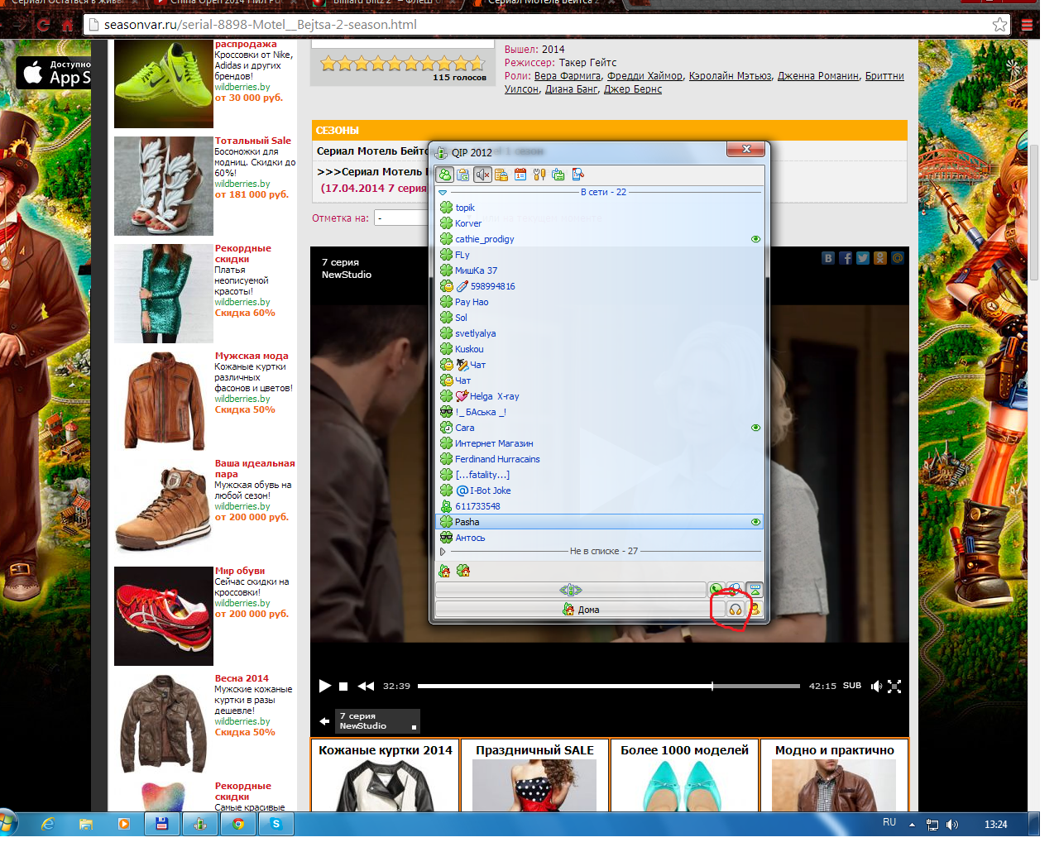Select contact topik in QIP list
The height and width of the screenshot is (847, 1059).
pyautogui.click(x=599, y=208)
